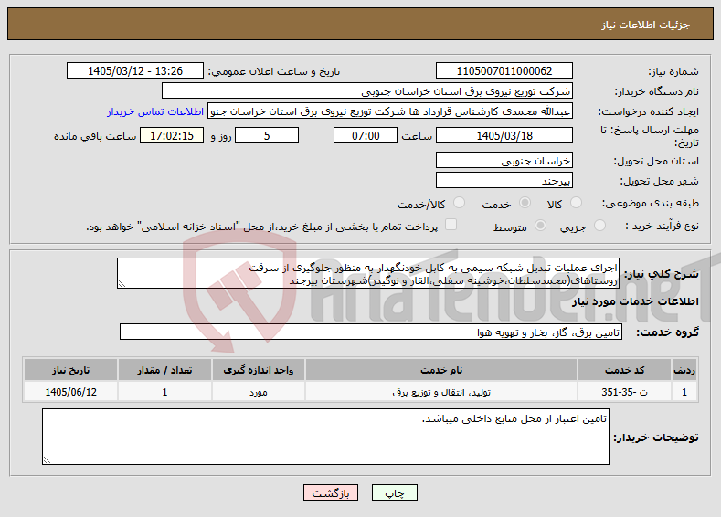This screenshot has height=517, width=721.
Task: Click the resize handle of buyer notes textarea
Action: click(47, 460)
